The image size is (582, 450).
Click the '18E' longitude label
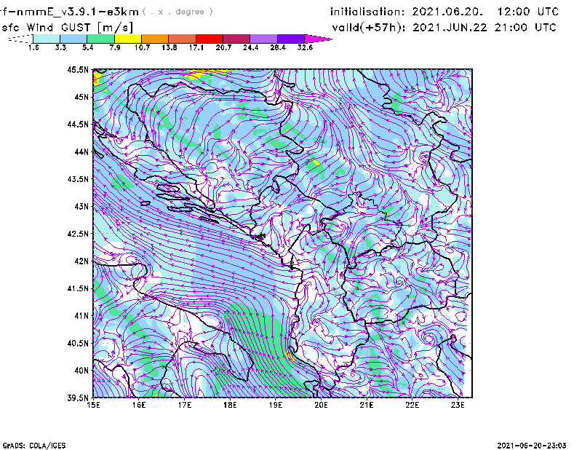point(230,405)
